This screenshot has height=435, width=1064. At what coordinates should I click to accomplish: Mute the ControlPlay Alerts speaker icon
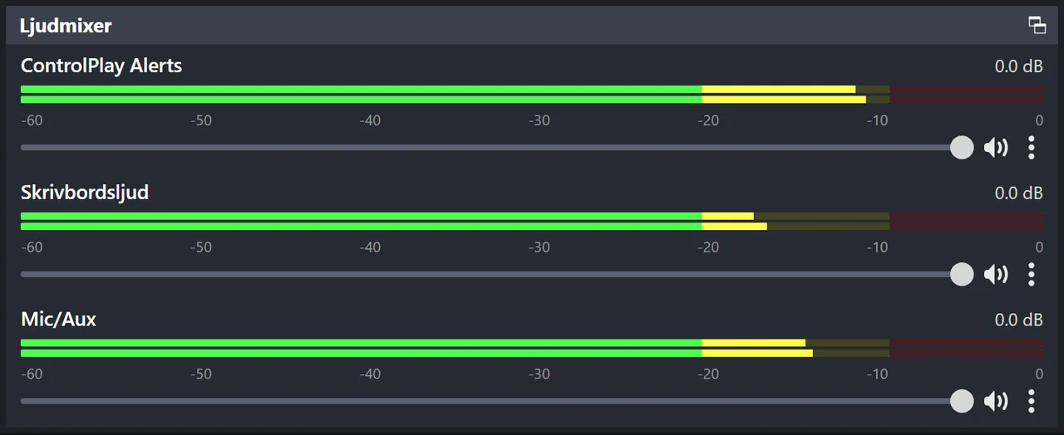tap(996, 148)
